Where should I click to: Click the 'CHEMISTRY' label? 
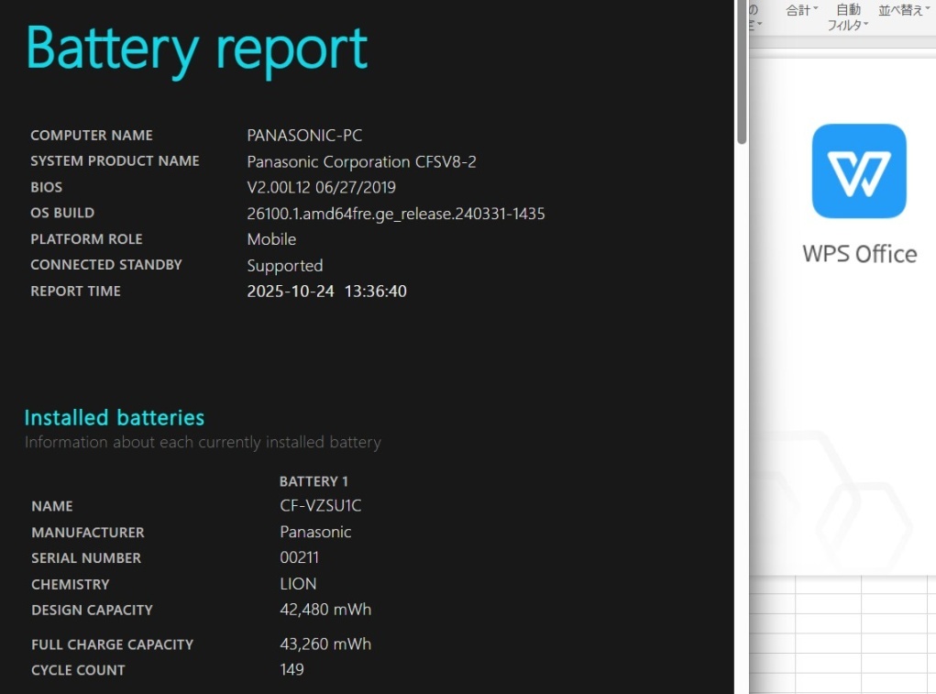(x=71, y=584)
